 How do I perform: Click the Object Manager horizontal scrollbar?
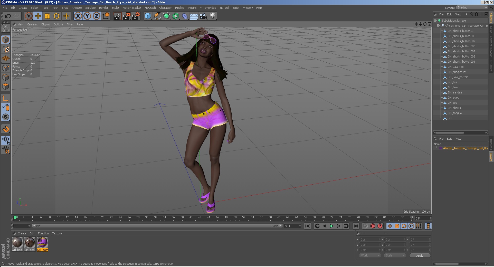[449, 133]
